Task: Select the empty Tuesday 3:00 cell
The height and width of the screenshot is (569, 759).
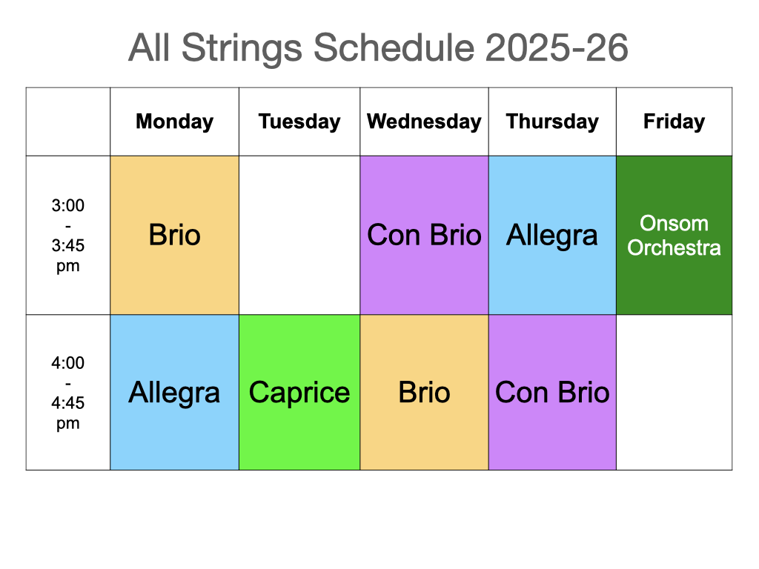Action: [x=299, y=235]
